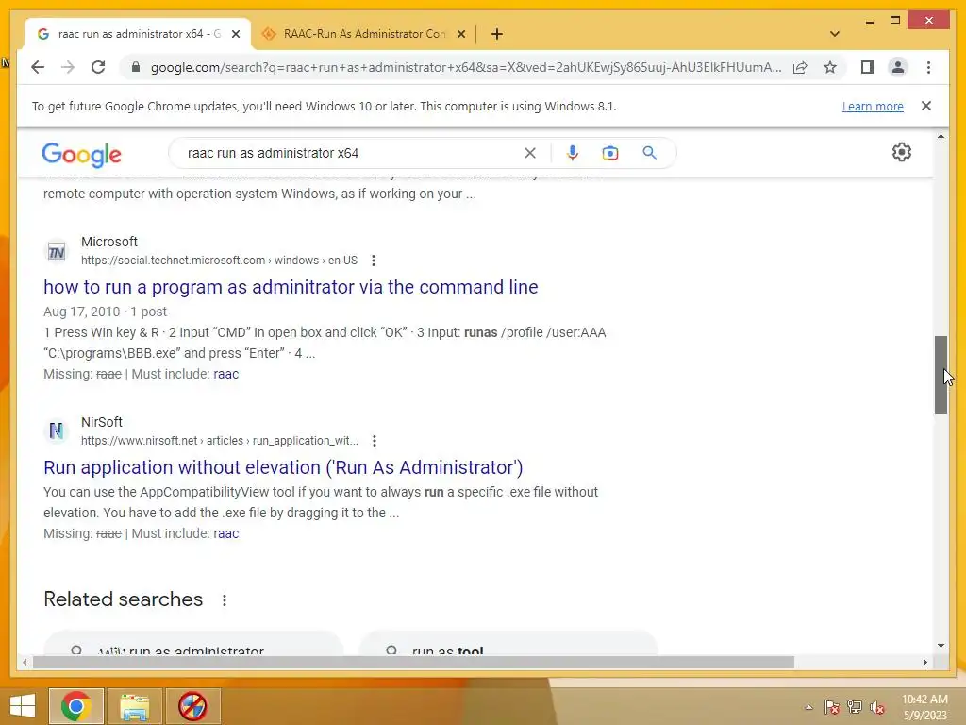The height and width of the screenshot is (725, 966).
Task: Click the address bar URL
Action: pos(466,67)
